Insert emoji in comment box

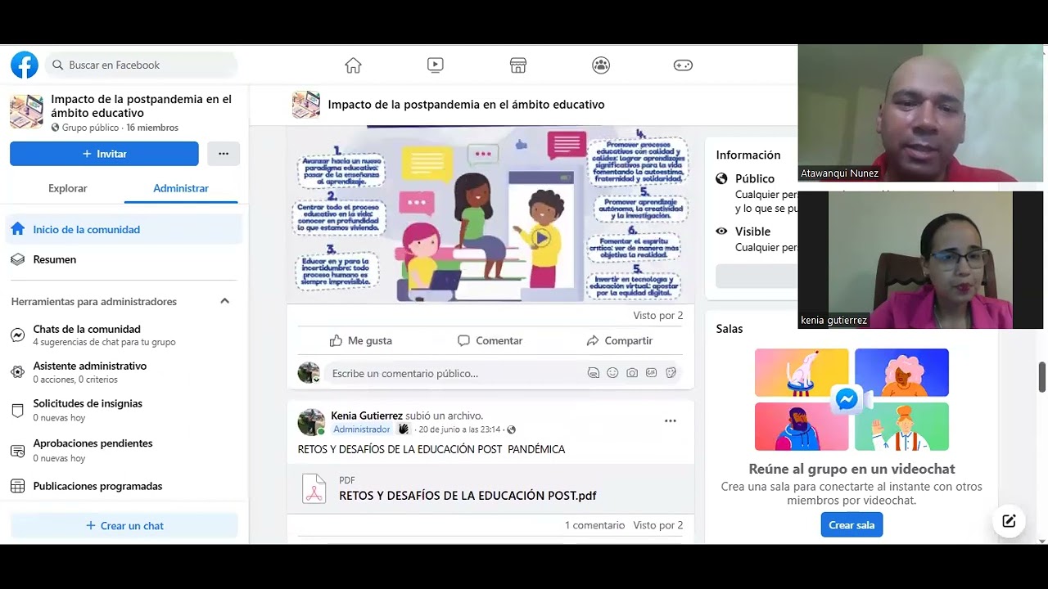pyautogui.click(x=612, y=373)
